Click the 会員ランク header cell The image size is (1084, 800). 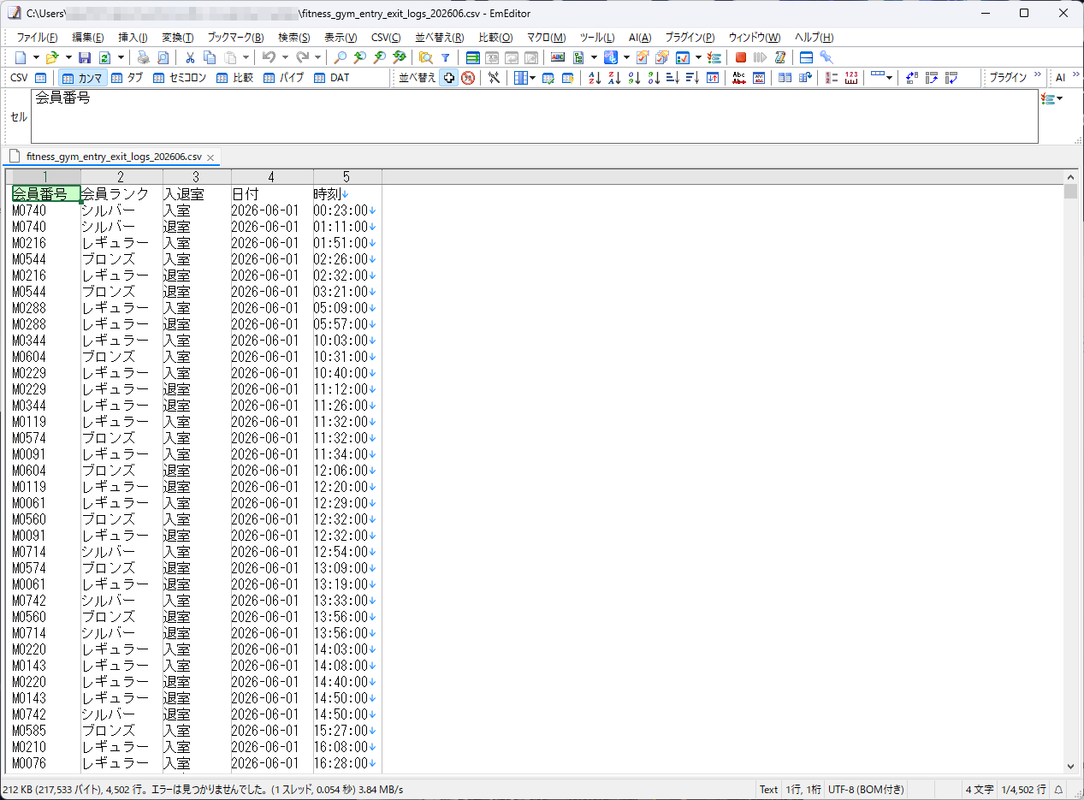(x=121, y=194)
